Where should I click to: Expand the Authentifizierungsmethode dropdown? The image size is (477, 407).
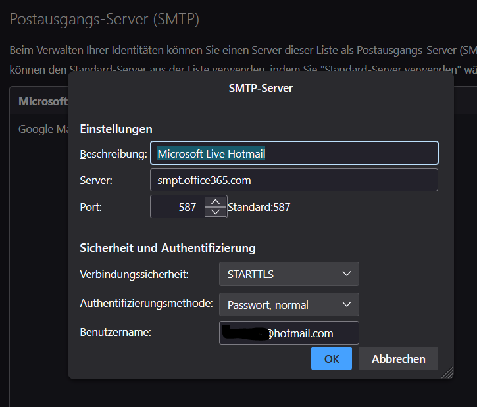click(289, 304)
